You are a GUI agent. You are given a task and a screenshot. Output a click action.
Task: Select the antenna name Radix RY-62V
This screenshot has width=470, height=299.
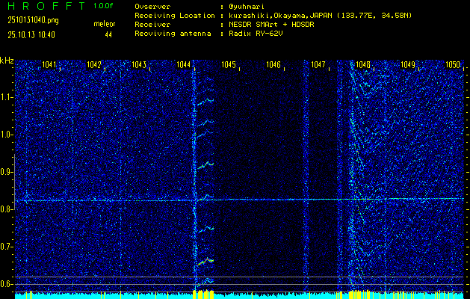pyautogui.click(x=256, y=34)
